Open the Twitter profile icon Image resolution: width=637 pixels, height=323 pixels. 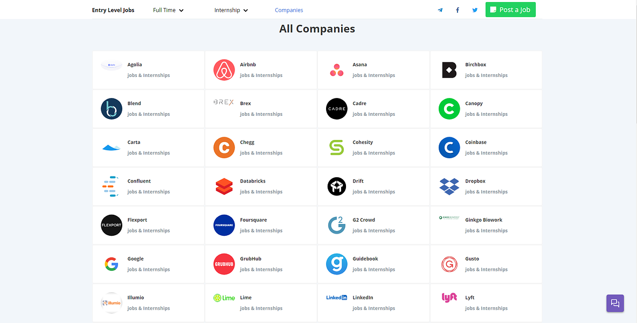475,10
